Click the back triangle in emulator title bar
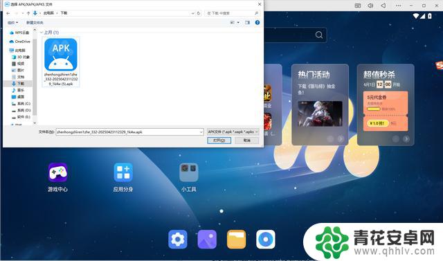 383,6
